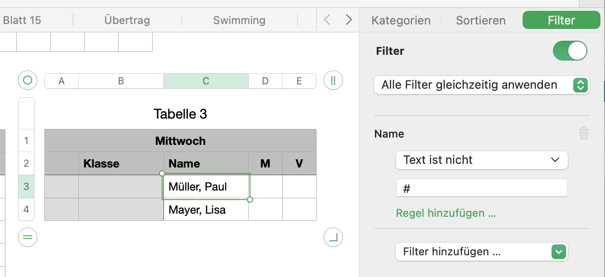Click the green arrows of the Alle Filter popup
Screen dimensions: 605x277
tap(580, 85)
